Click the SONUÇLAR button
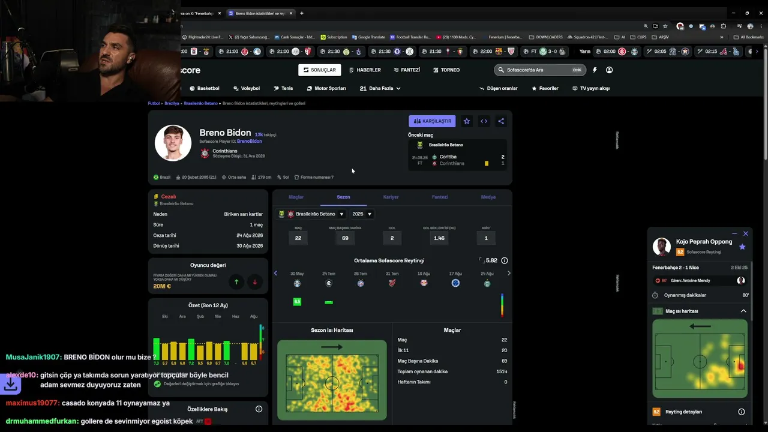 pyautogui.click(x=319, y=70)
